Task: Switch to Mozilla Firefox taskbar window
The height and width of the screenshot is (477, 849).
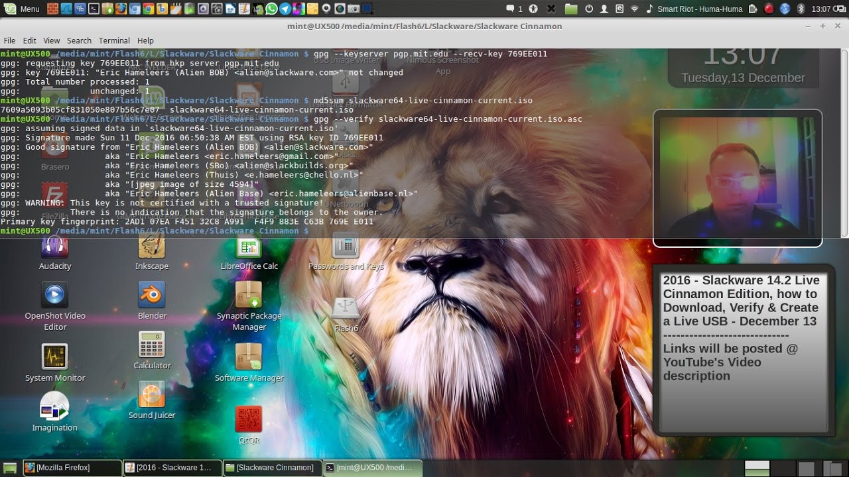Action: click(72, 468)
